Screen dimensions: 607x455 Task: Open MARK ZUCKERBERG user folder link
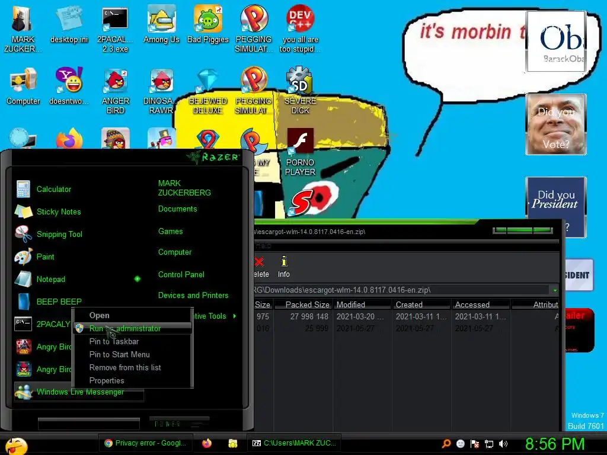pos(184,188)
